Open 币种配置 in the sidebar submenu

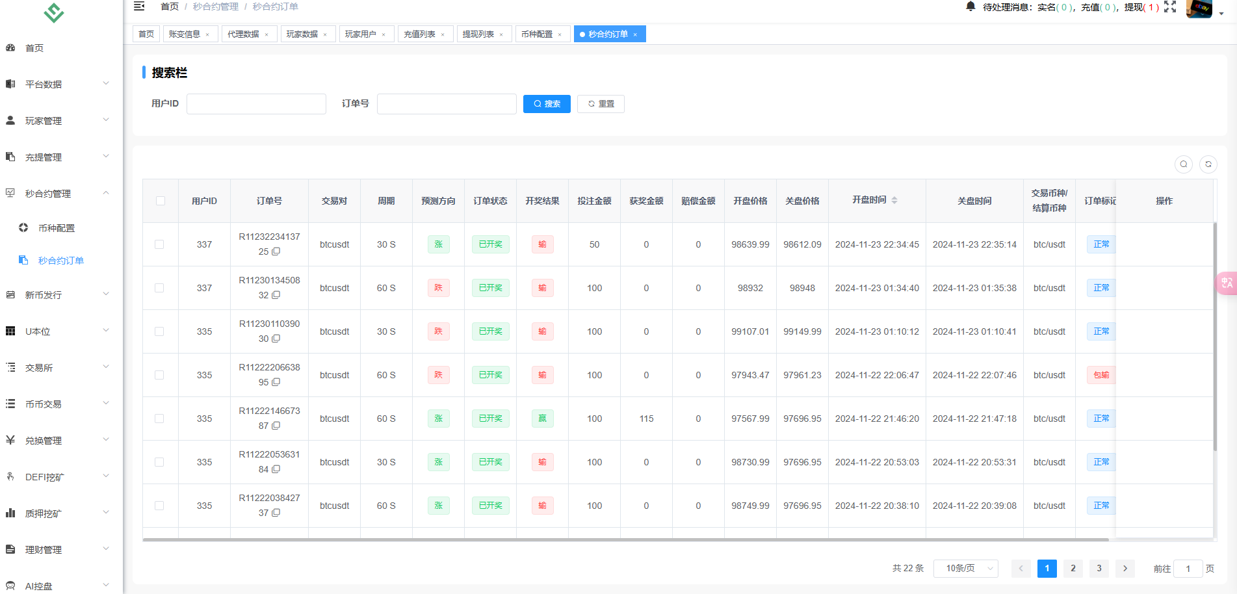(x=57, y=228)
